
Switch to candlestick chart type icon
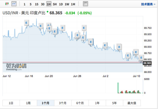click(x=7, y=4)
